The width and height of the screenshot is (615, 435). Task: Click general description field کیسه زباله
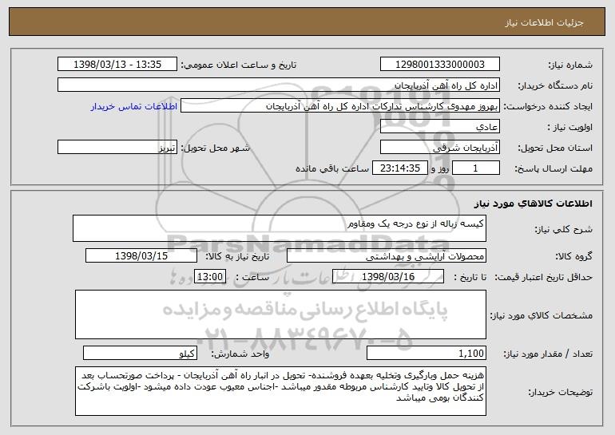280,228
